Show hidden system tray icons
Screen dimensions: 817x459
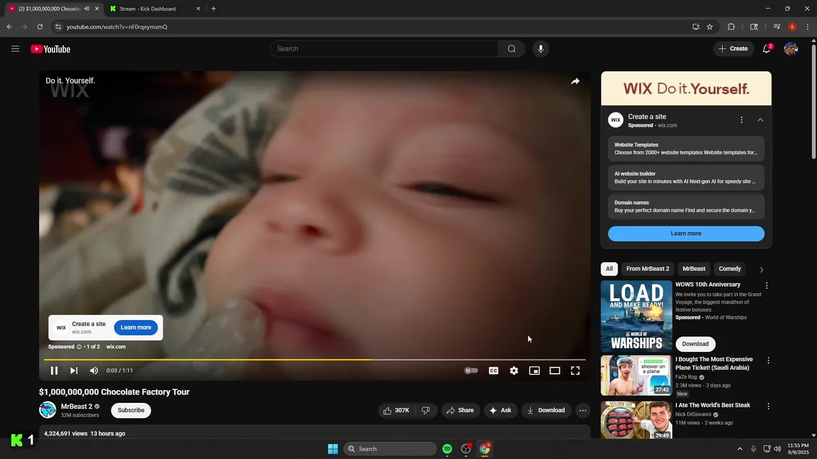[x=740, y=449]
